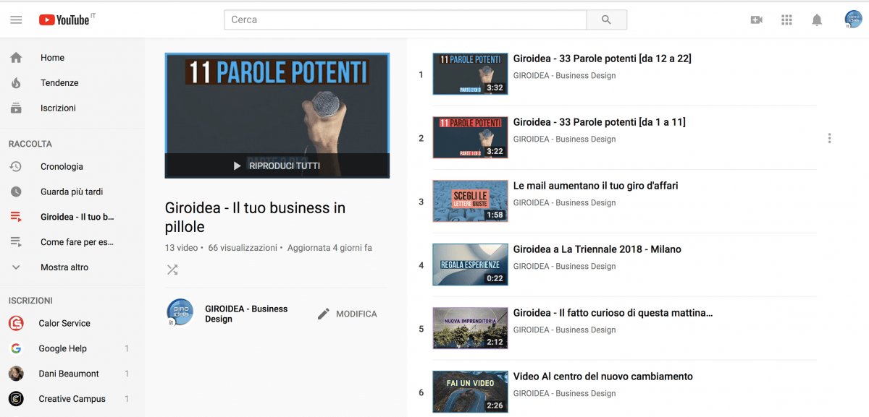Click Calor Service channel avatar

(16, 323)
